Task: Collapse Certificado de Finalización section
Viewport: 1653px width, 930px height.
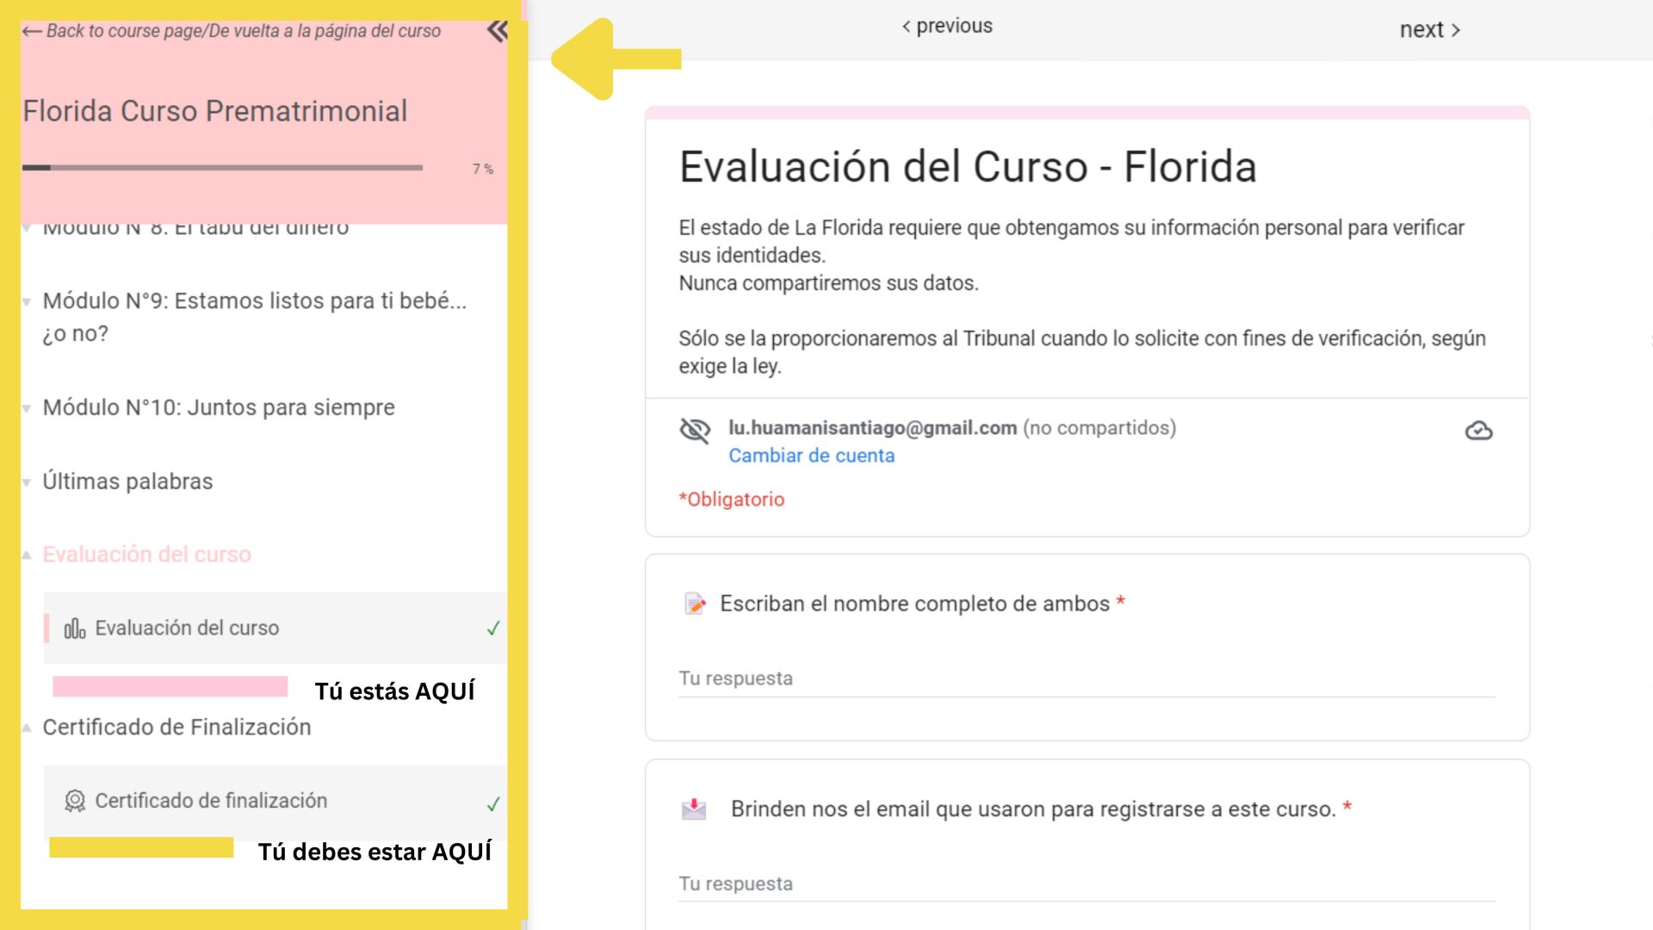Action: click(x=176, y=727)
